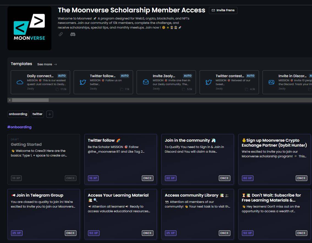Click the ONCE badge on Sign up Moonverse quest
The width and height of the screenshot is (312, 243).
tap(301, 178)
